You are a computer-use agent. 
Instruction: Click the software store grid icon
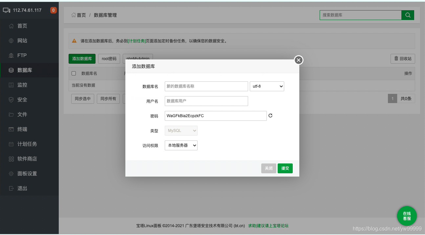[x=11, y=159]
